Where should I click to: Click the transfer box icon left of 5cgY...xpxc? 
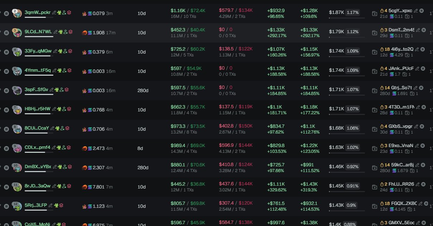pos(375,14)
